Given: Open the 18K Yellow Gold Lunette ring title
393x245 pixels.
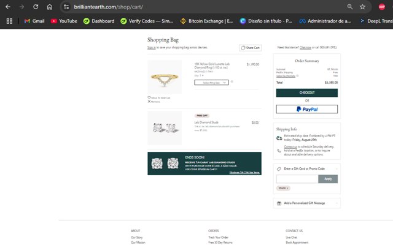Looking at the screenshot, I should (212, 66).
